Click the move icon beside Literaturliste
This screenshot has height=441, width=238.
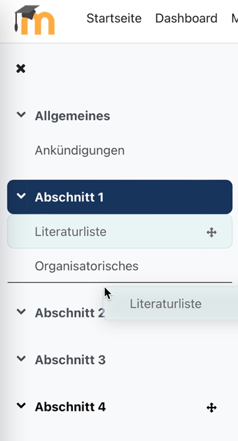pos(211,232)
